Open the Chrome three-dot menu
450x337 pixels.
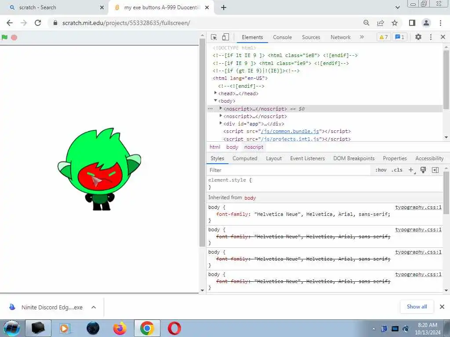tap(440, 23)
